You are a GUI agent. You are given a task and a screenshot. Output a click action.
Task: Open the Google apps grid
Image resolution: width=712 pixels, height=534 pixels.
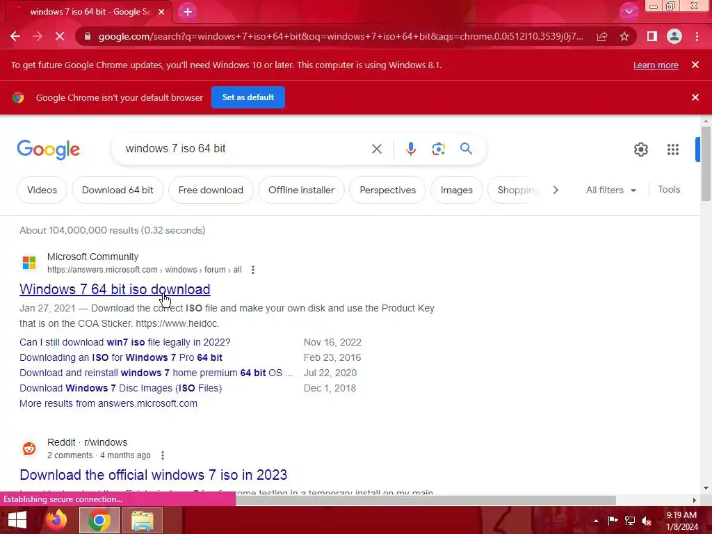tap(673, 149)
